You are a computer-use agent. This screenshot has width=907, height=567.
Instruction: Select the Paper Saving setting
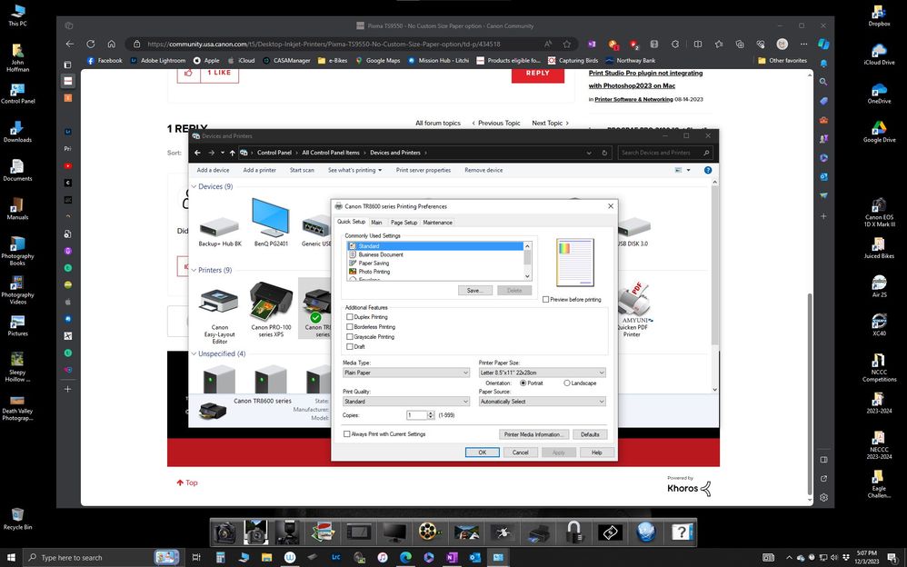pyautogui.click(x=375, y=263)
